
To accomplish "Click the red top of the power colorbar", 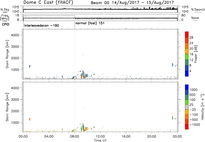I will coord(187,34).
